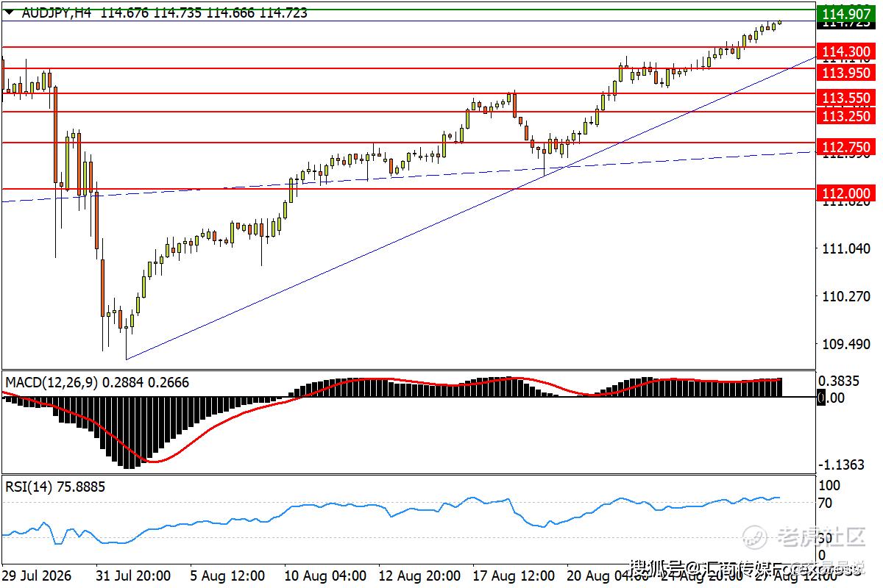Click the 29 Jul 2026 date label
This screenshot has height=588, width=883.
[38, 576]
